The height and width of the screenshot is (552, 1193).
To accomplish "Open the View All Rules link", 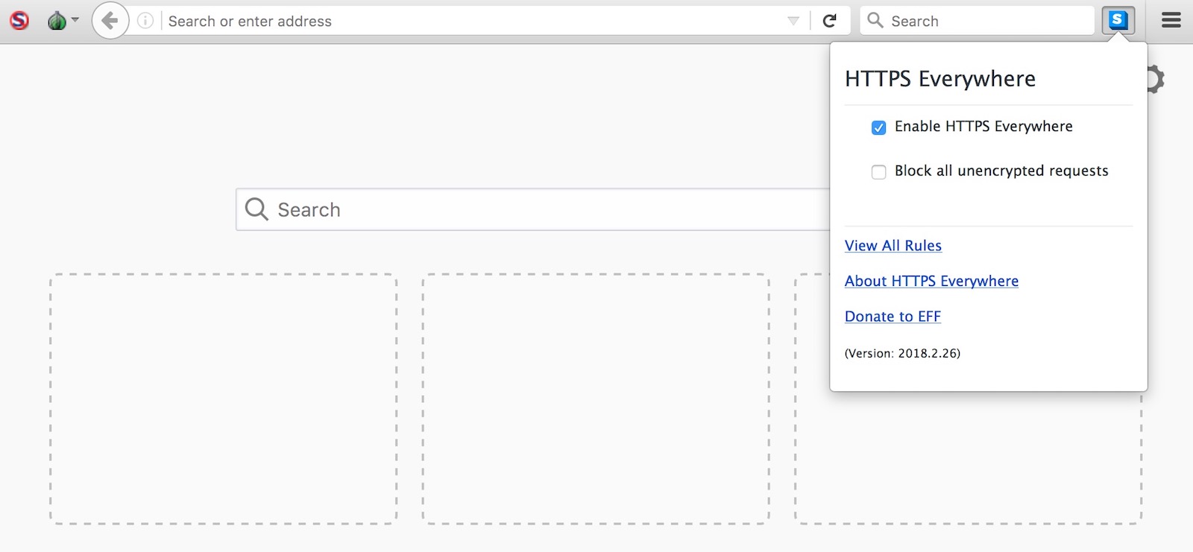I will [893, 246].
